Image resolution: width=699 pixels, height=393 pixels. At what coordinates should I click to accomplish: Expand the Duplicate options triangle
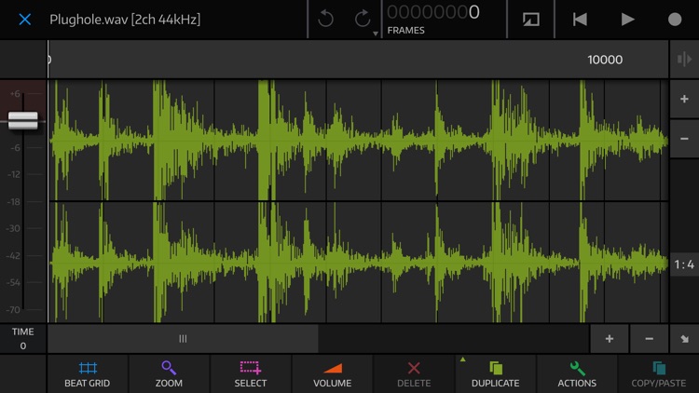click(x=462, y=359)
